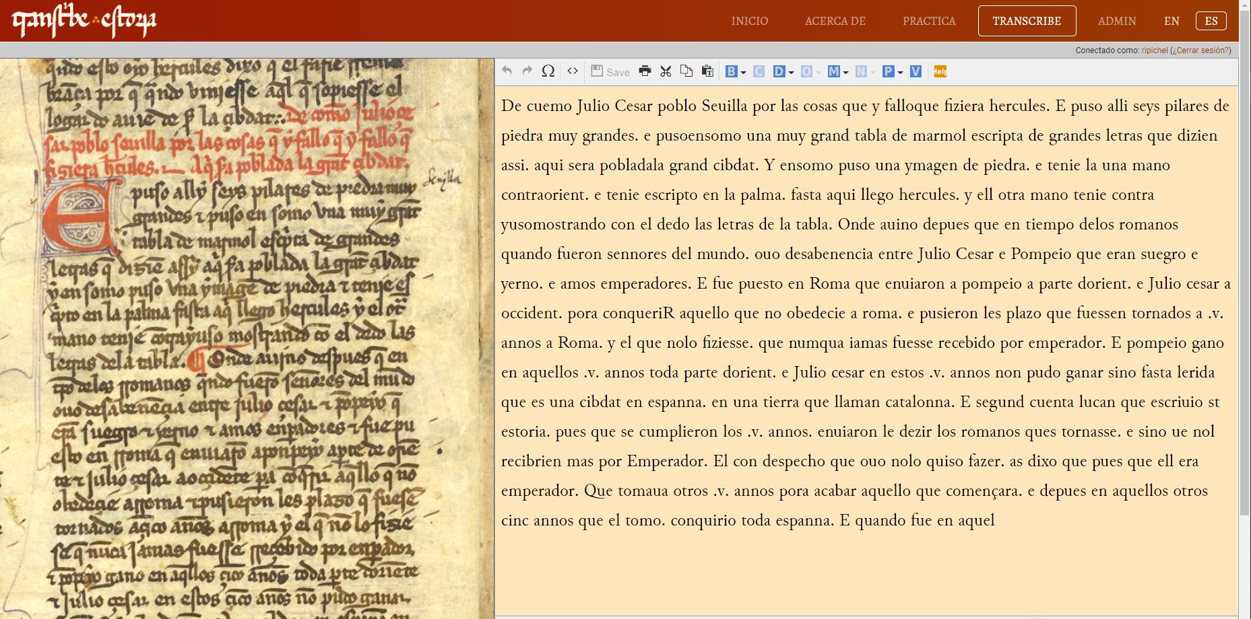Click the username link ripichel
1251x619 pixels.
1155,50
